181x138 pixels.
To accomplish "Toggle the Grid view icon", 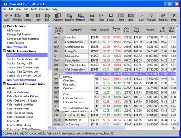I will pyautogui.click(x=131, y=16).
